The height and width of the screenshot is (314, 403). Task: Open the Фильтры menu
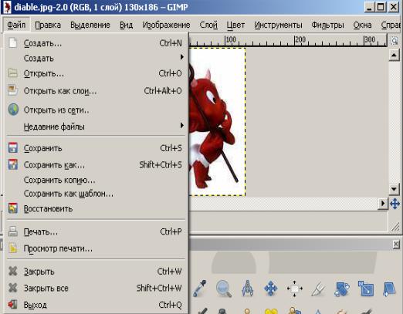coord(327,25)
